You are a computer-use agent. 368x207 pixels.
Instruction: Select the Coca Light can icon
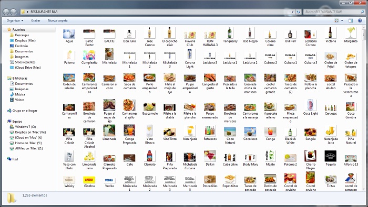click(311, 105)
